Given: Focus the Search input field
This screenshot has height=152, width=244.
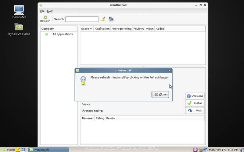Looking at the screenshot, I should click(82, 19).
